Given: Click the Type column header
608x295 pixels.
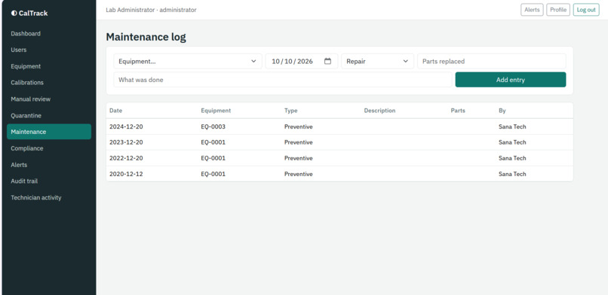Looking at the screenshot, I should [x=291, y=111].
